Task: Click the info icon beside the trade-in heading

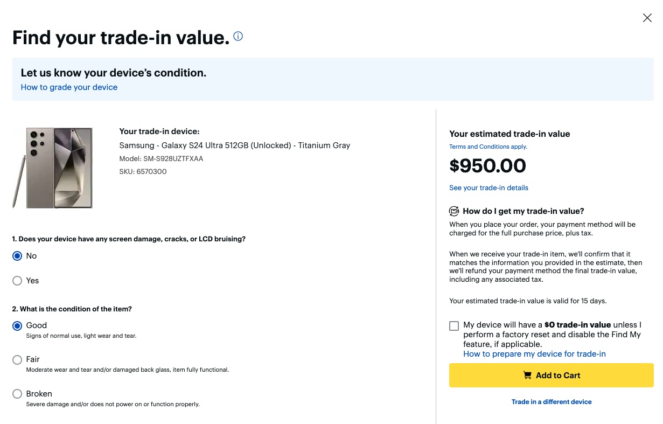Action: (238, 37)
